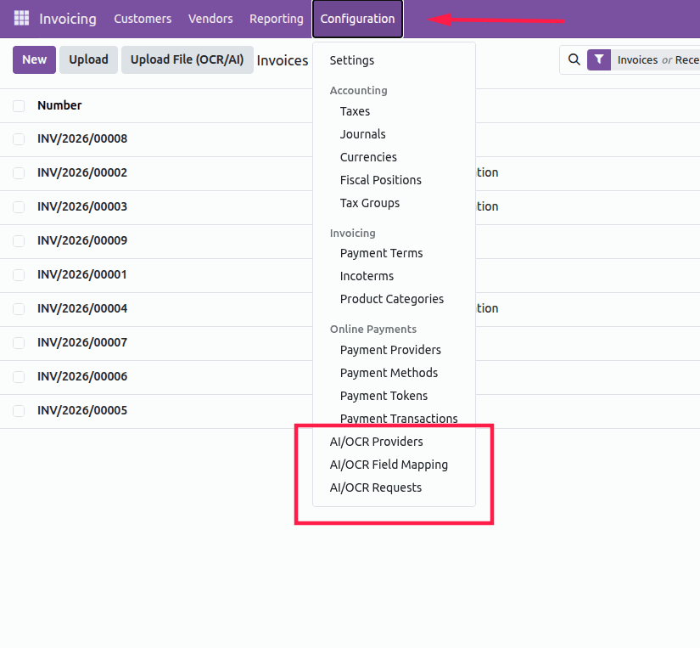This screenshot has height=648, width=700.
Task: Go to the Invoicing app title
Action: click(x=68, y=19)
